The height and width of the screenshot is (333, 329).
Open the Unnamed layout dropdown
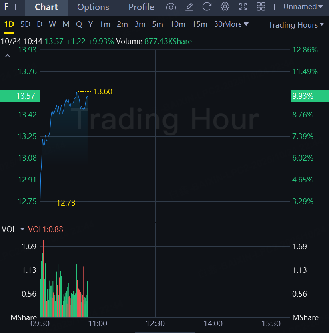[303, 7]
